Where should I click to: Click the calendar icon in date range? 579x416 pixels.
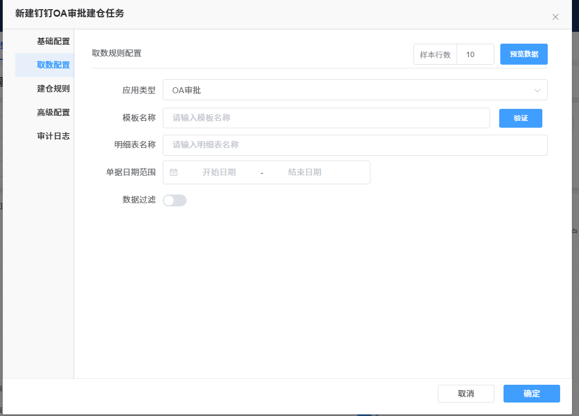pos(174,172)
